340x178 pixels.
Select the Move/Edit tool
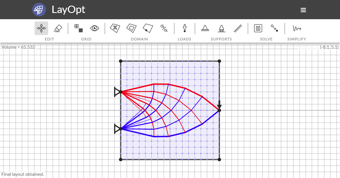[41, 28]
